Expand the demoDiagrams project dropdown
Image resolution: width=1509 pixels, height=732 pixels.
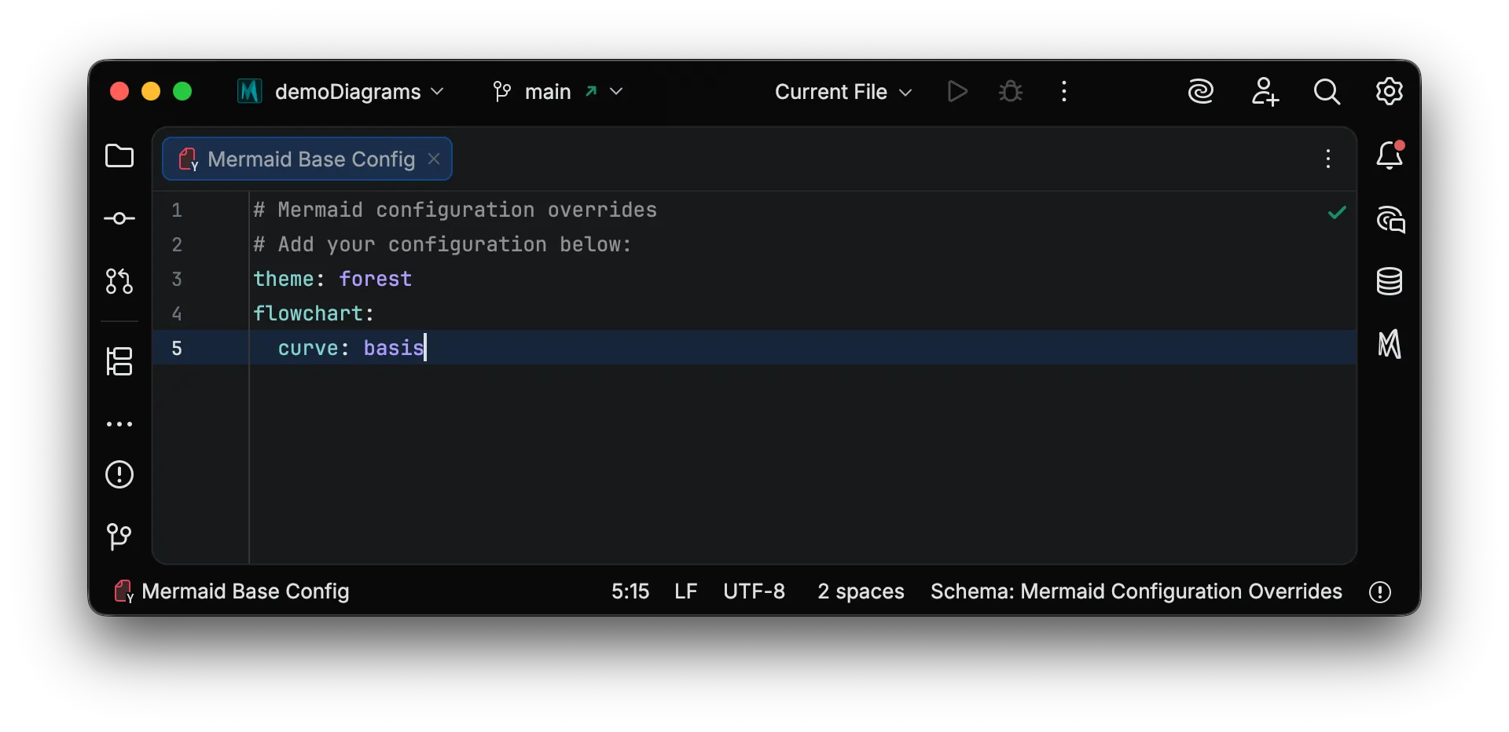tap(438, 91)
